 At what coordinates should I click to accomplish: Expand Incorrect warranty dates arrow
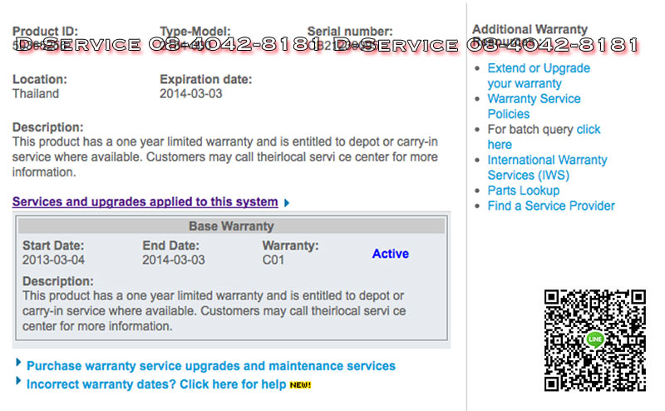point(19,381)
